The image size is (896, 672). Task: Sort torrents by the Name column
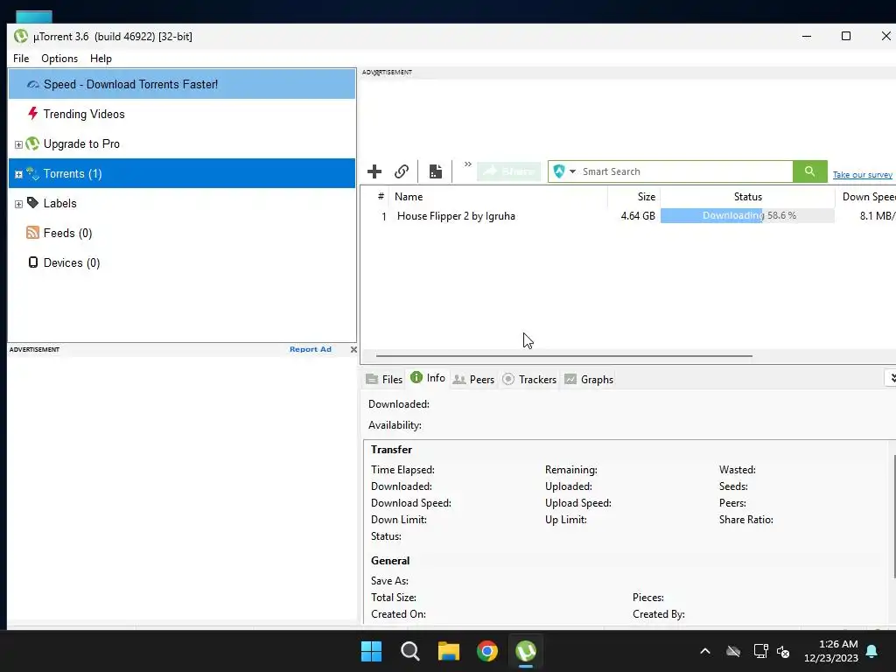click(x=498, y=197)
